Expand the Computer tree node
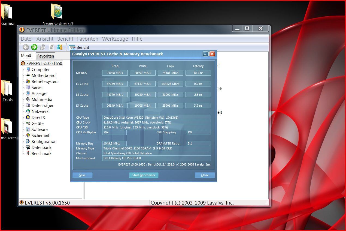Viewport: 346px width, 231px height. [23, 70]
